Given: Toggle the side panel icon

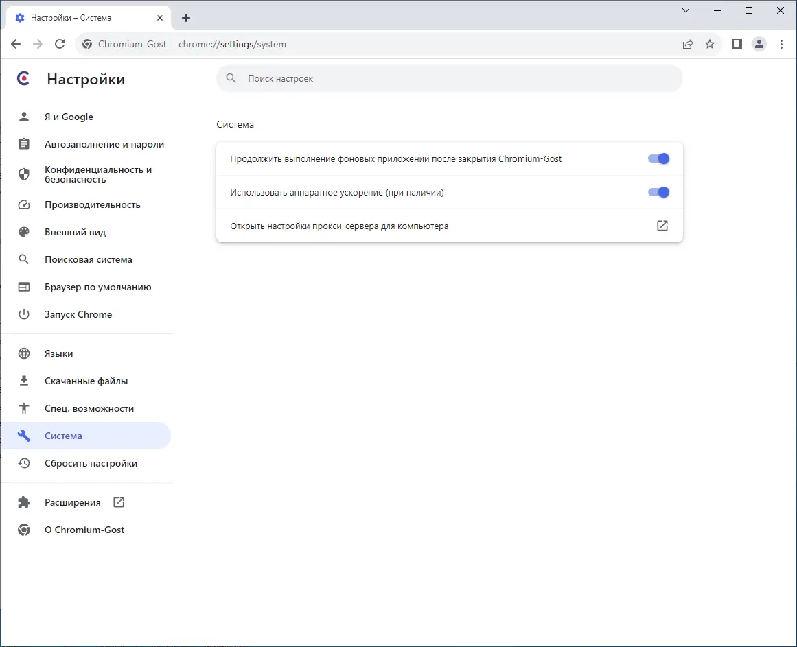Looking at the screenshot, I should (737, 44).
